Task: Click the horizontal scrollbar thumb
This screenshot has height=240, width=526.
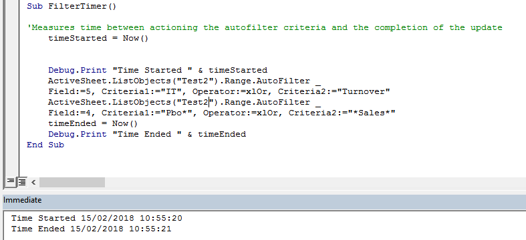Action: [x=72, y=183]
